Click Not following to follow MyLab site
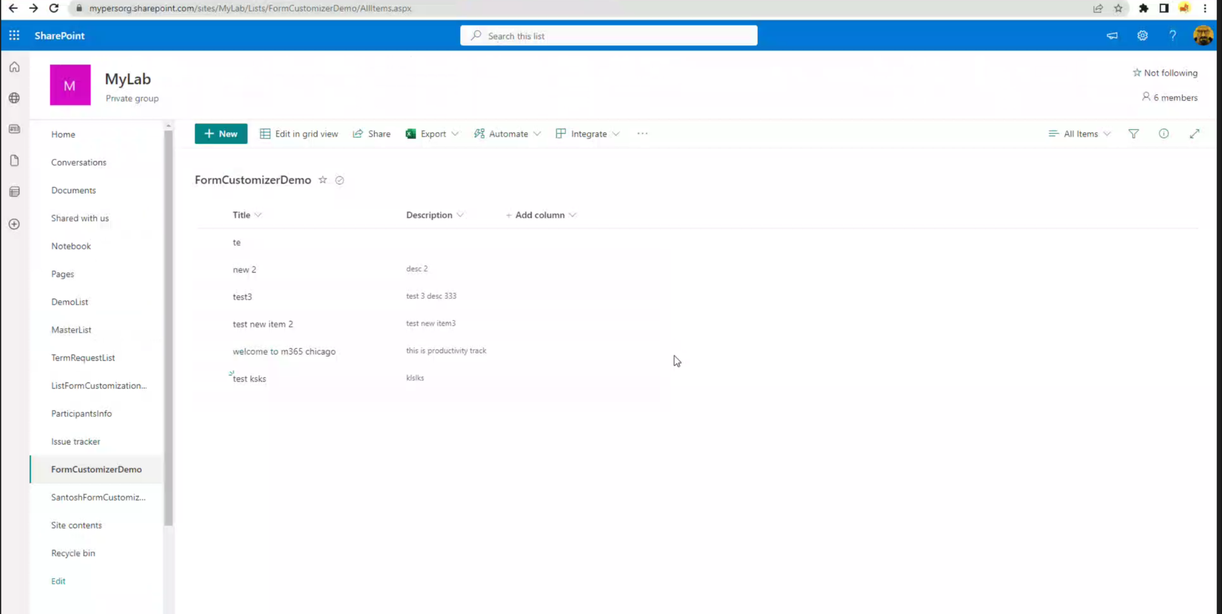This screenshot has width=1222, height=614. tap(1165, 72)
